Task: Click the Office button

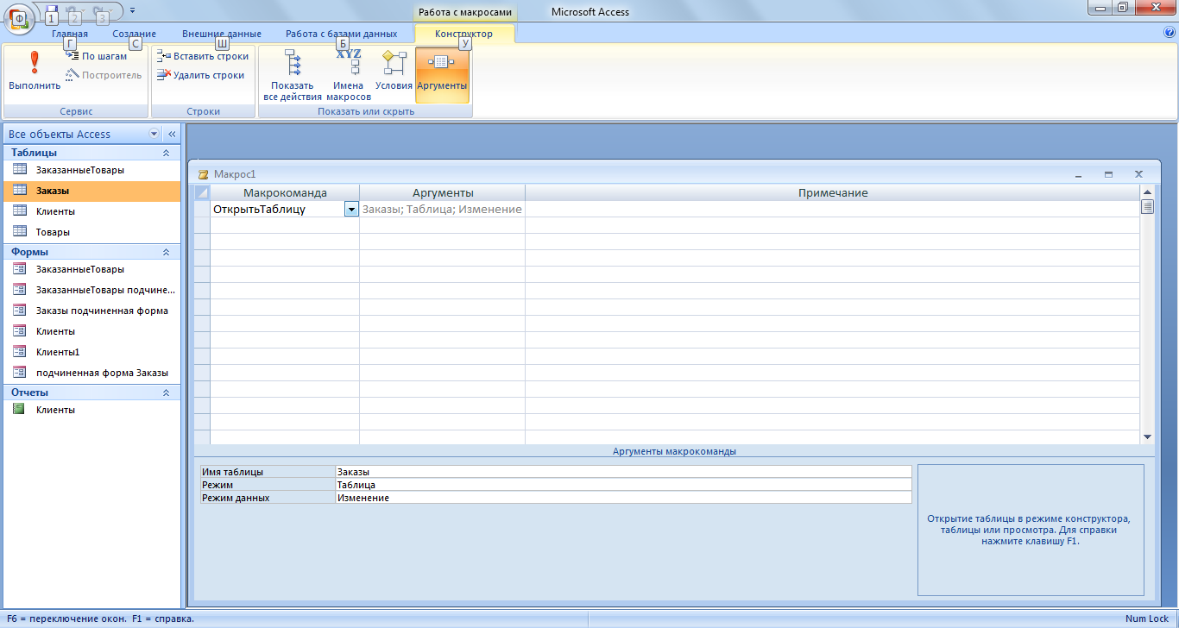Action: [x=19, y=18]
